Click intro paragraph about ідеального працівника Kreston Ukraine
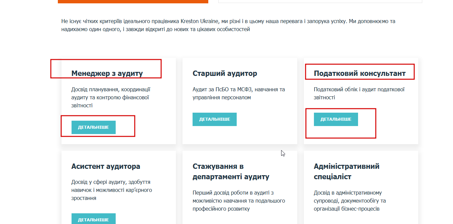The width and height of the screenshot is (453, 224). coord(228,25)
